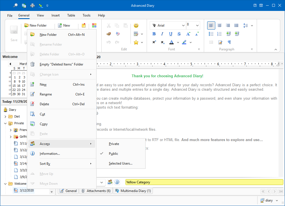
Task: Open the Tools ribbon tab
Action: [x=87, y=15]
